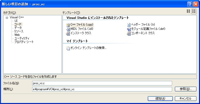
Task: Click the モジュール定義ファイル (.def) label text
Action: pyautogui.click(x=148, y=29)
